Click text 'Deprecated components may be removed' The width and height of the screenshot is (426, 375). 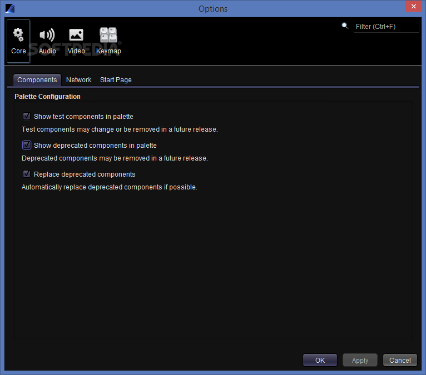[115, 158]
